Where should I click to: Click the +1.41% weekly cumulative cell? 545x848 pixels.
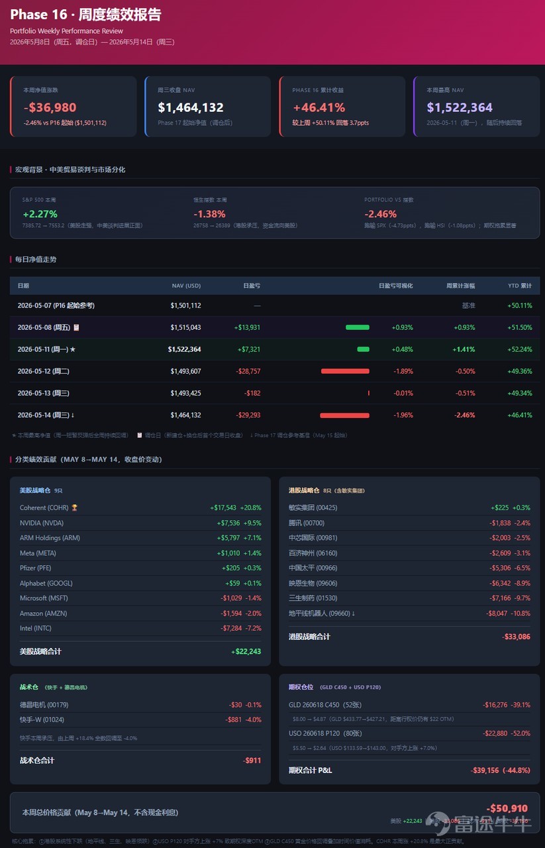[x=464, y=349]
